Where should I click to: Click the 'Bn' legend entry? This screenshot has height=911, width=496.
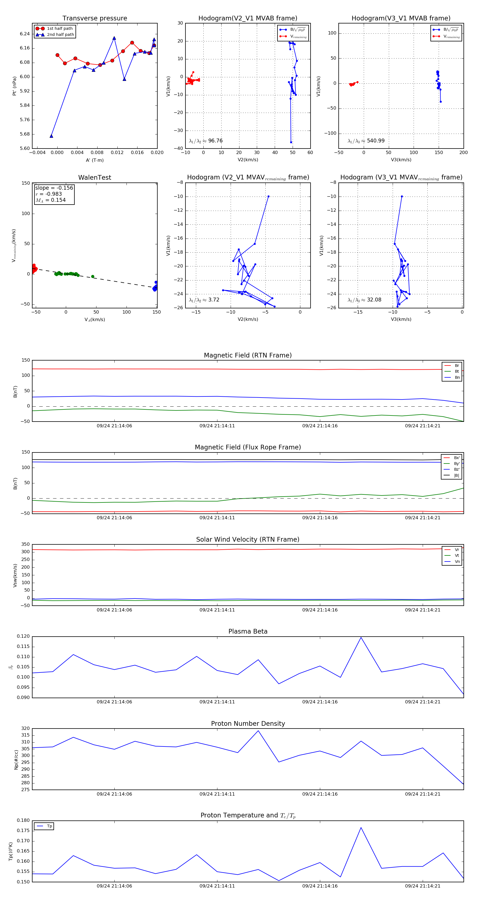452,377
